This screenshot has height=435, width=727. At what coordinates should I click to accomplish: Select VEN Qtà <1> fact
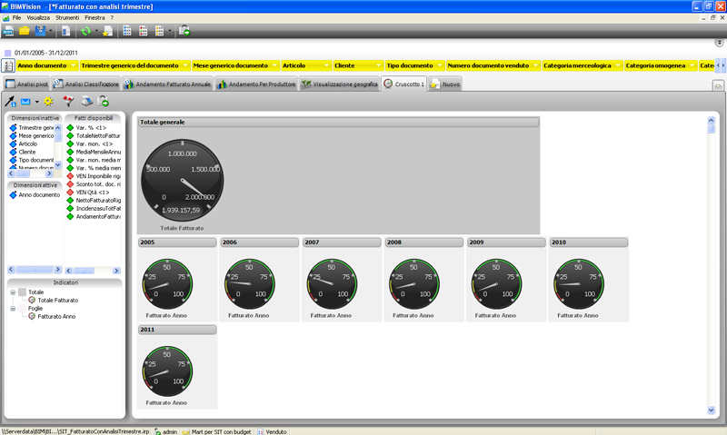point(93,193)
